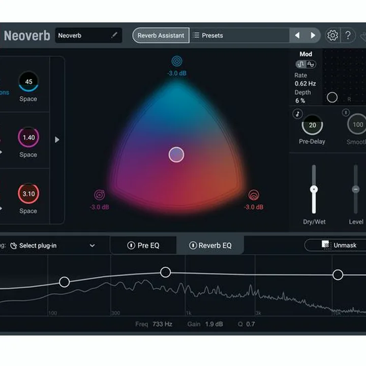The height and width of the screenshot is (366, 366).
Task: Click the Depth value 6 %
Action: point(300,101)
